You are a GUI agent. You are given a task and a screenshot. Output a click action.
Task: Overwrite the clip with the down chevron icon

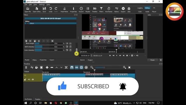pos(61,67)
